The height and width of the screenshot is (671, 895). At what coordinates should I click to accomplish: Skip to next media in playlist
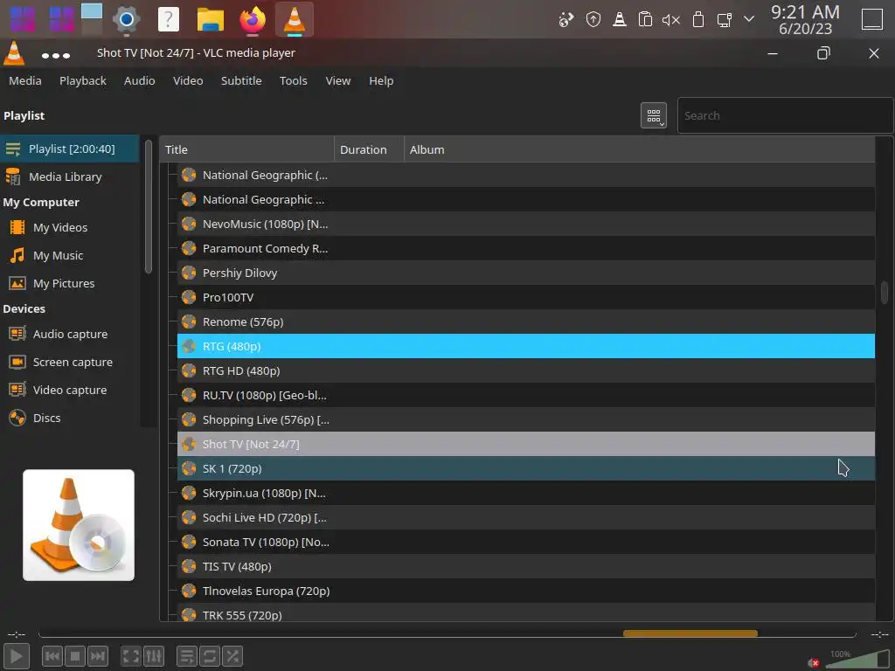tap(98, 656)
